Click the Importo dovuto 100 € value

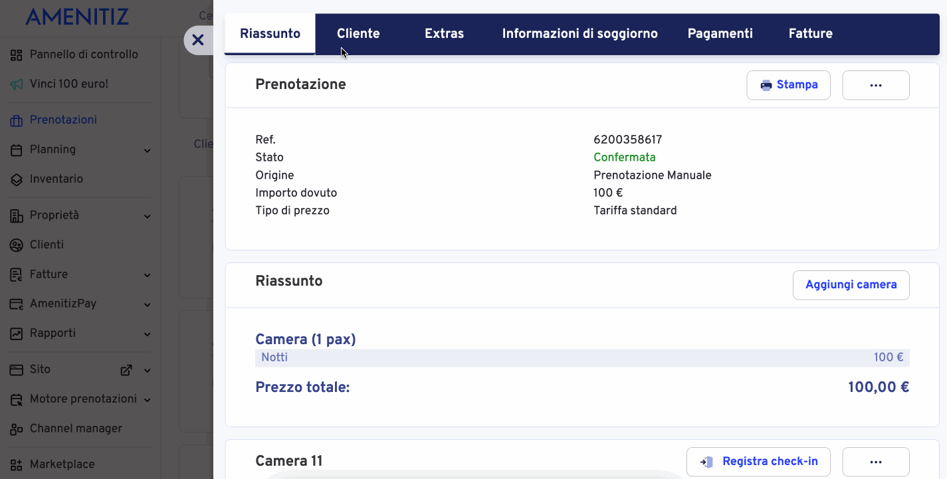pyautogui.click(x=608, y=193)
